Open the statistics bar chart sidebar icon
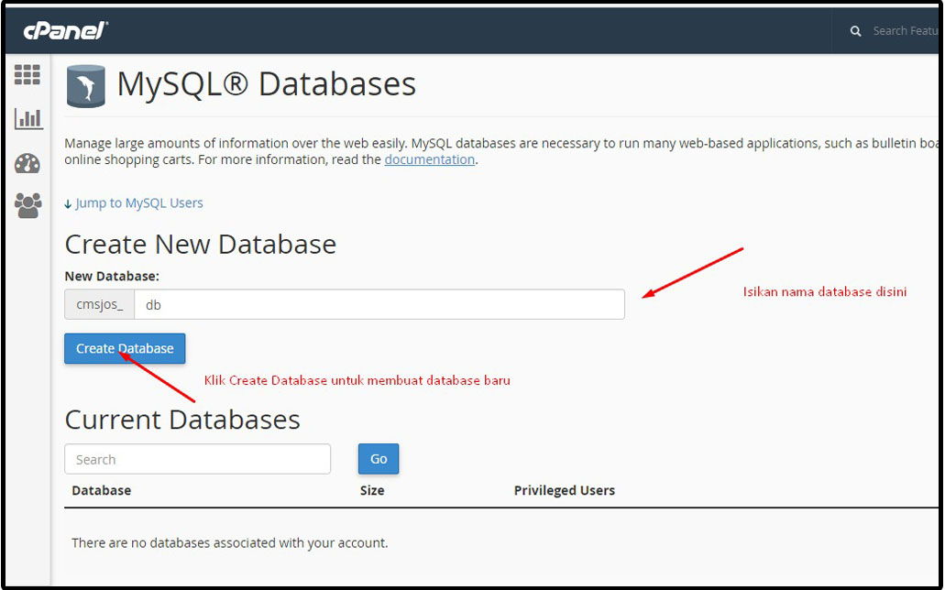945x590 pixels. coord(28,119)
